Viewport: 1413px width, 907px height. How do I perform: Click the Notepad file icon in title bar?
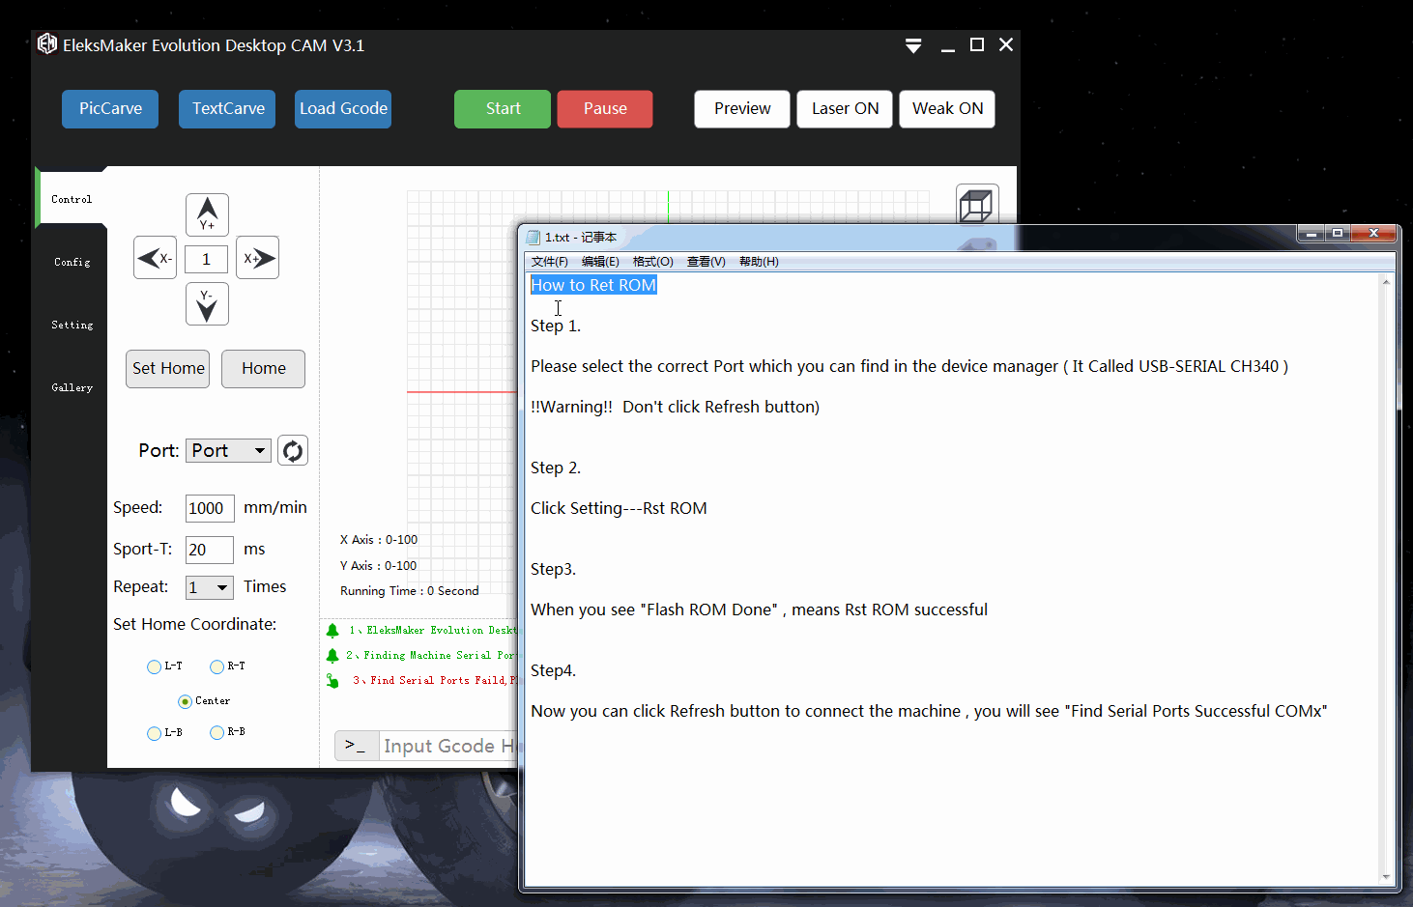pos(533,237)
